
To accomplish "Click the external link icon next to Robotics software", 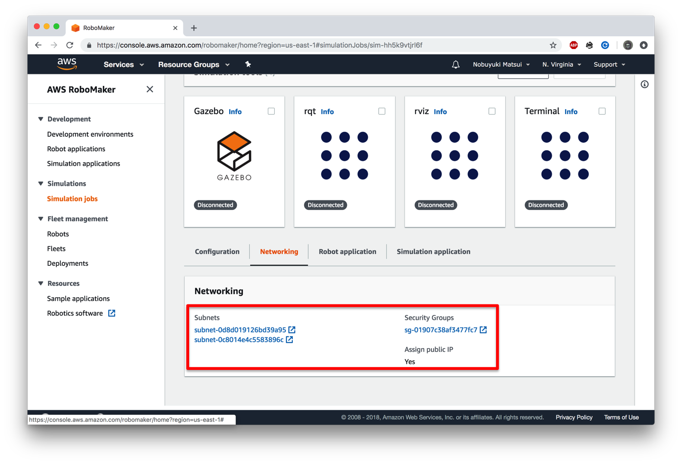I will (111, 313).
